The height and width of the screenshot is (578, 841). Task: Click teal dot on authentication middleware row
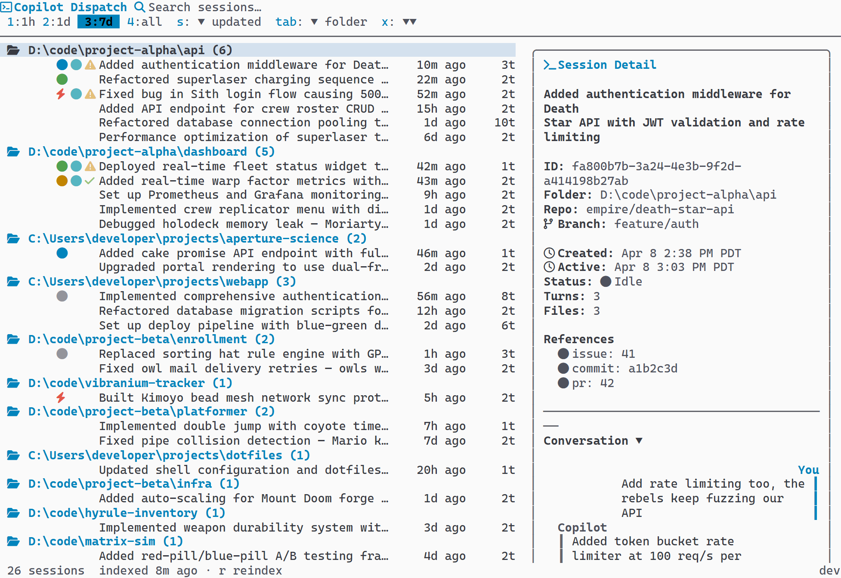pyautogui.click(x=76, y=65)
